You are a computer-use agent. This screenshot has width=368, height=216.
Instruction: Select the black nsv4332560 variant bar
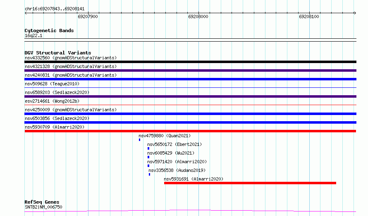coord(190,62)
